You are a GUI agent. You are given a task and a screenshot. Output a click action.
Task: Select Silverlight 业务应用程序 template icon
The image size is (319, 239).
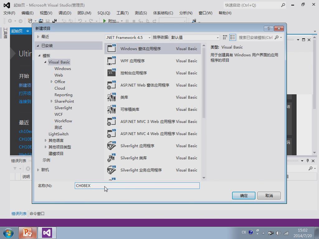pos(112,170)
